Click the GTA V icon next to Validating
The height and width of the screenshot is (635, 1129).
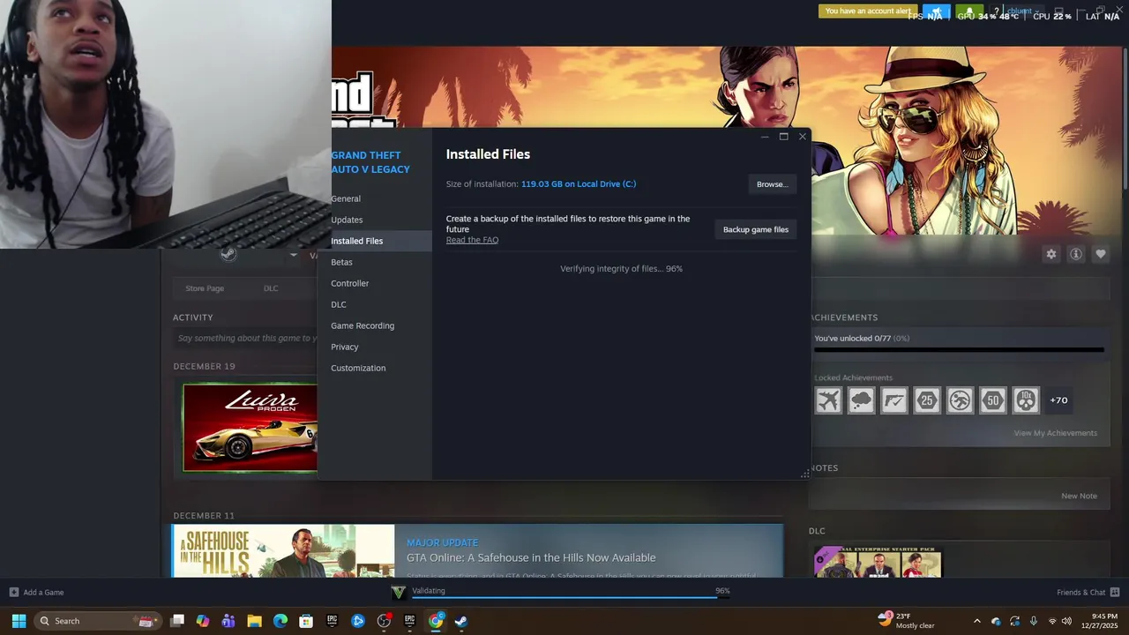point(399,592)
